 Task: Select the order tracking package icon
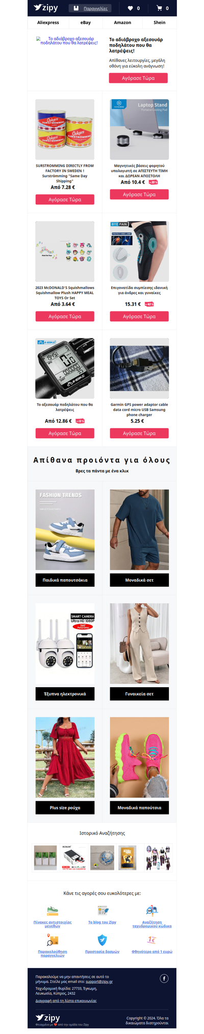(x=53, y=940)
